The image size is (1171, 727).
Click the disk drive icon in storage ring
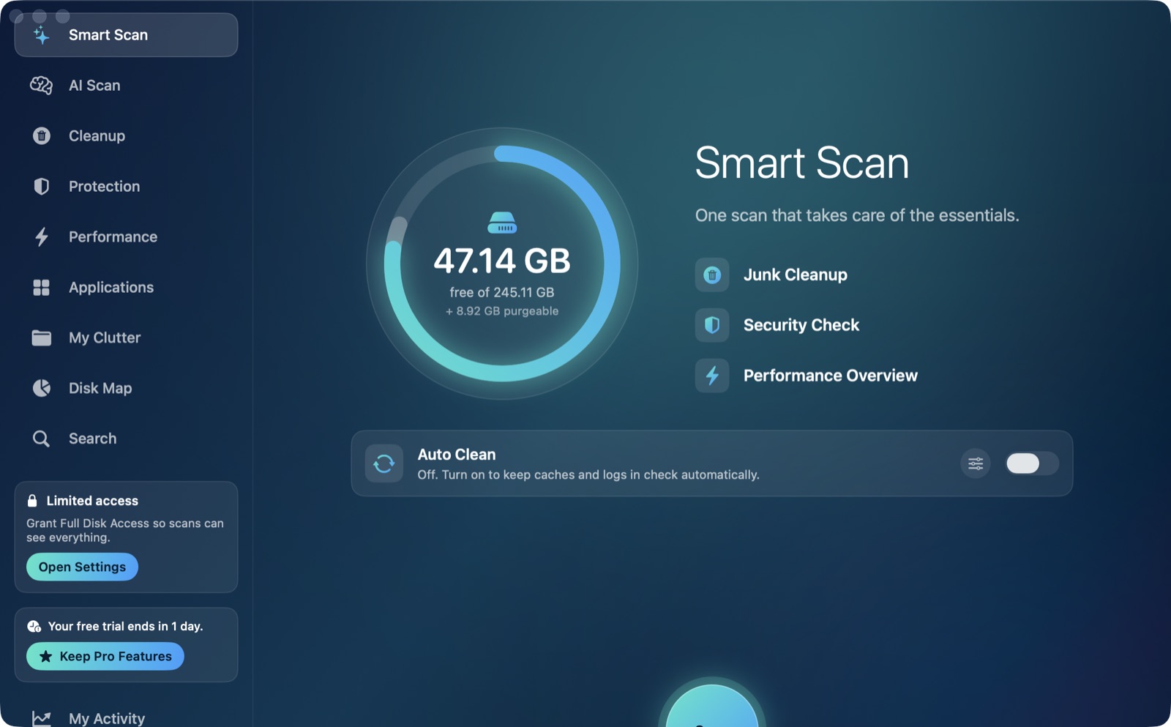pyautogui.click(x=502, y=223)
